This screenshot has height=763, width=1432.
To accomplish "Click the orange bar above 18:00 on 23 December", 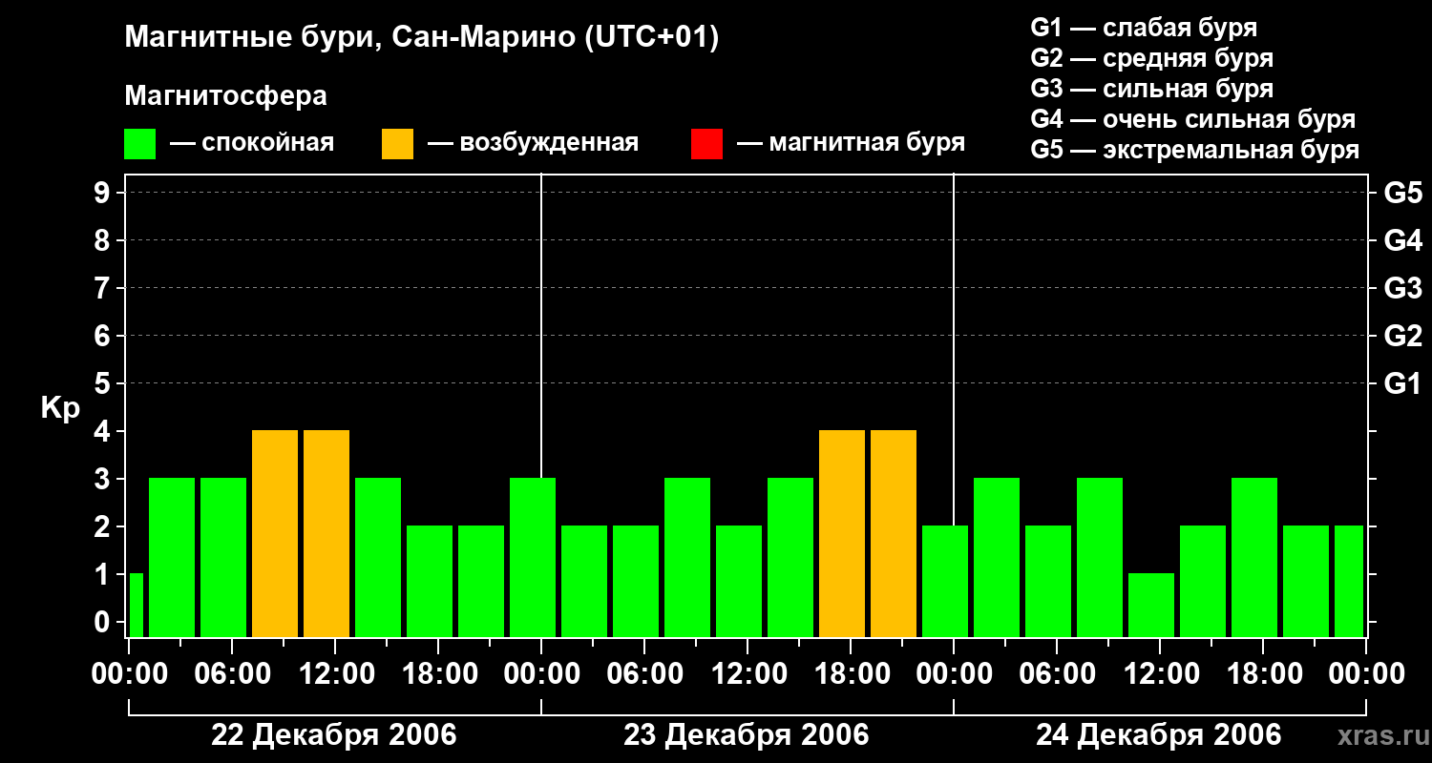I will pos(842,533).
